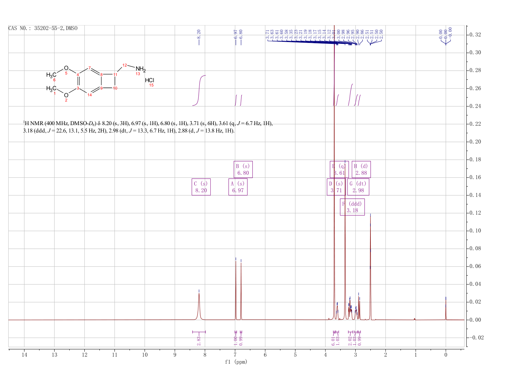The width and height of the screenshot is (506, 391).
Task: Click the HCl label in the structure
Action: (149, 80)
